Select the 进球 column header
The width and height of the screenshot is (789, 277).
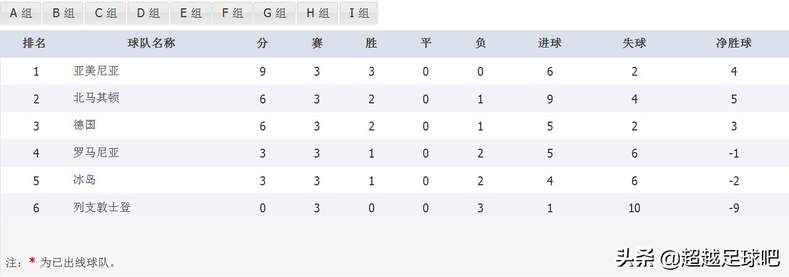point(549,43)
